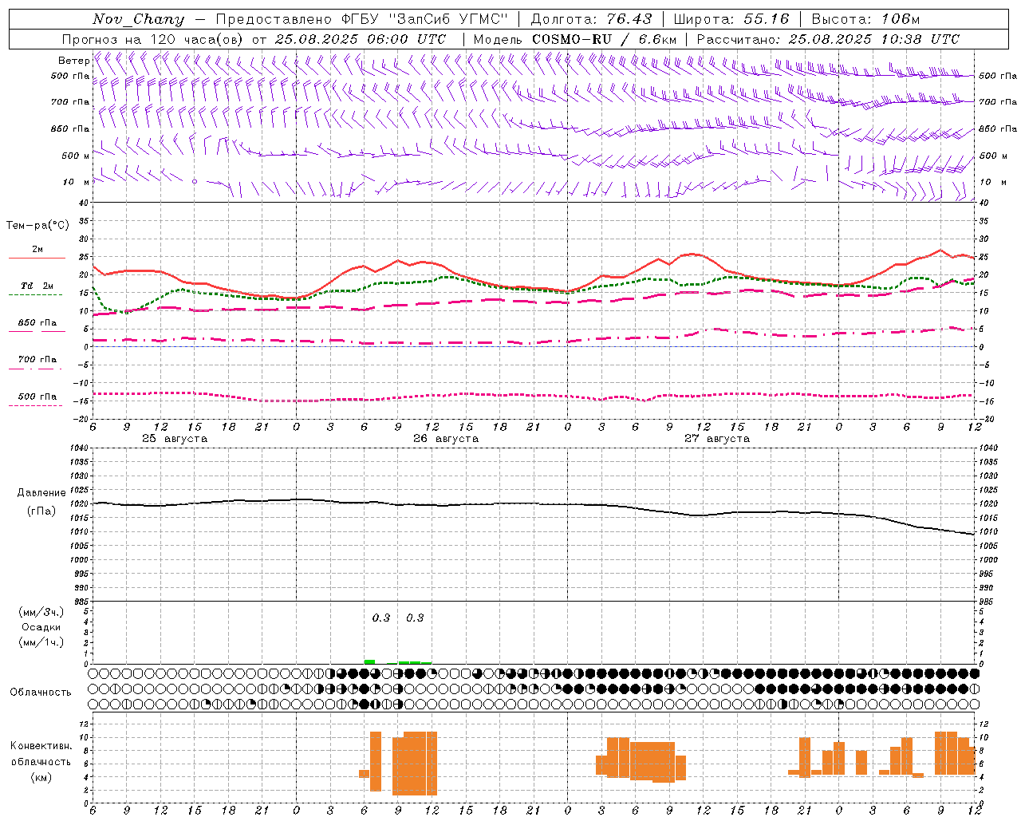1021x817 pixels.
Task: Click the (мм/3ч.) precipitation unit label
Action: click(41, 612)
